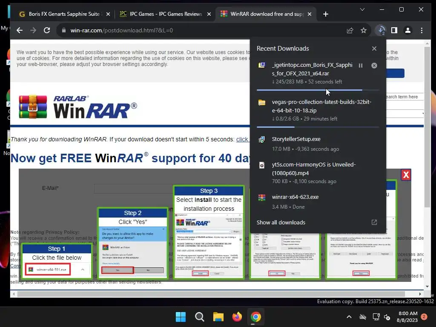Show hidden system tray icons
The height and width of the screenshot is (327, 436).
tap(349, 317)
